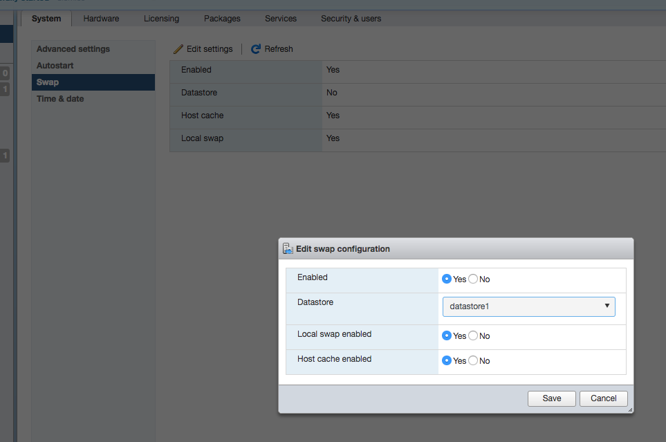This screenshot has width=666, height=442.
Task: Select Time & date in sidebar
Action: [93, 99]
